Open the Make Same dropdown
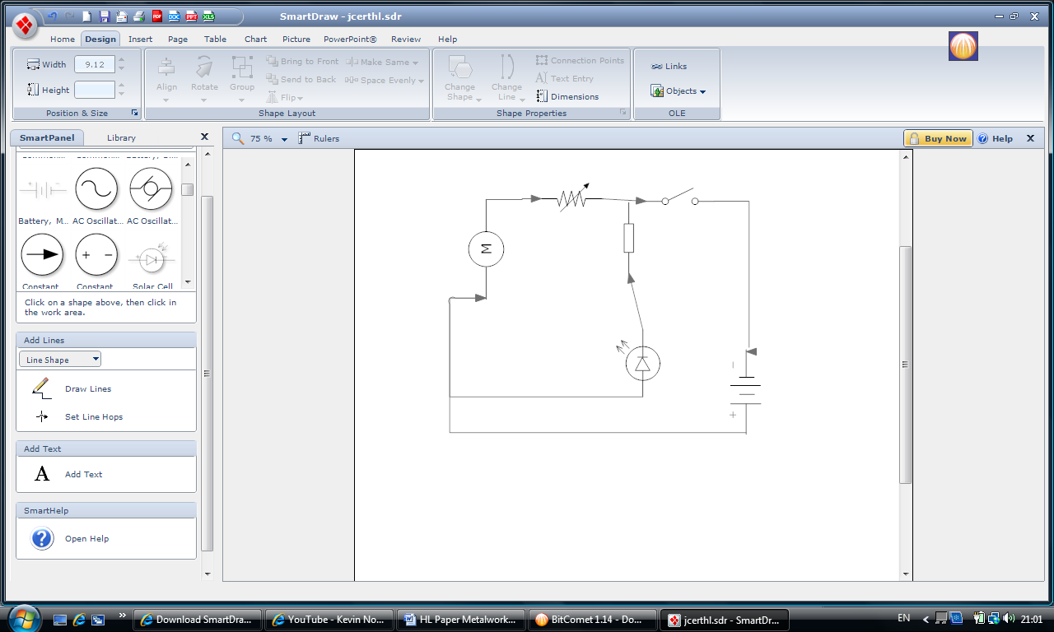This screenshot has width=1054, height=632. 382,62
